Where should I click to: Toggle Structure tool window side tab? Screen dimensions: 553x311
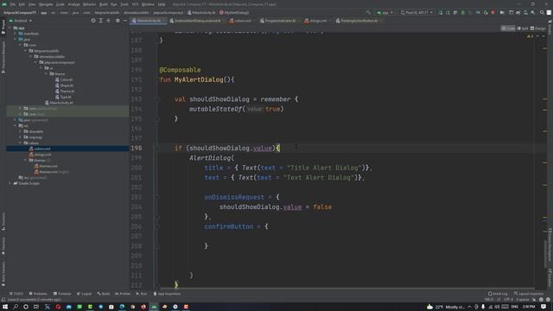[3, 221]
